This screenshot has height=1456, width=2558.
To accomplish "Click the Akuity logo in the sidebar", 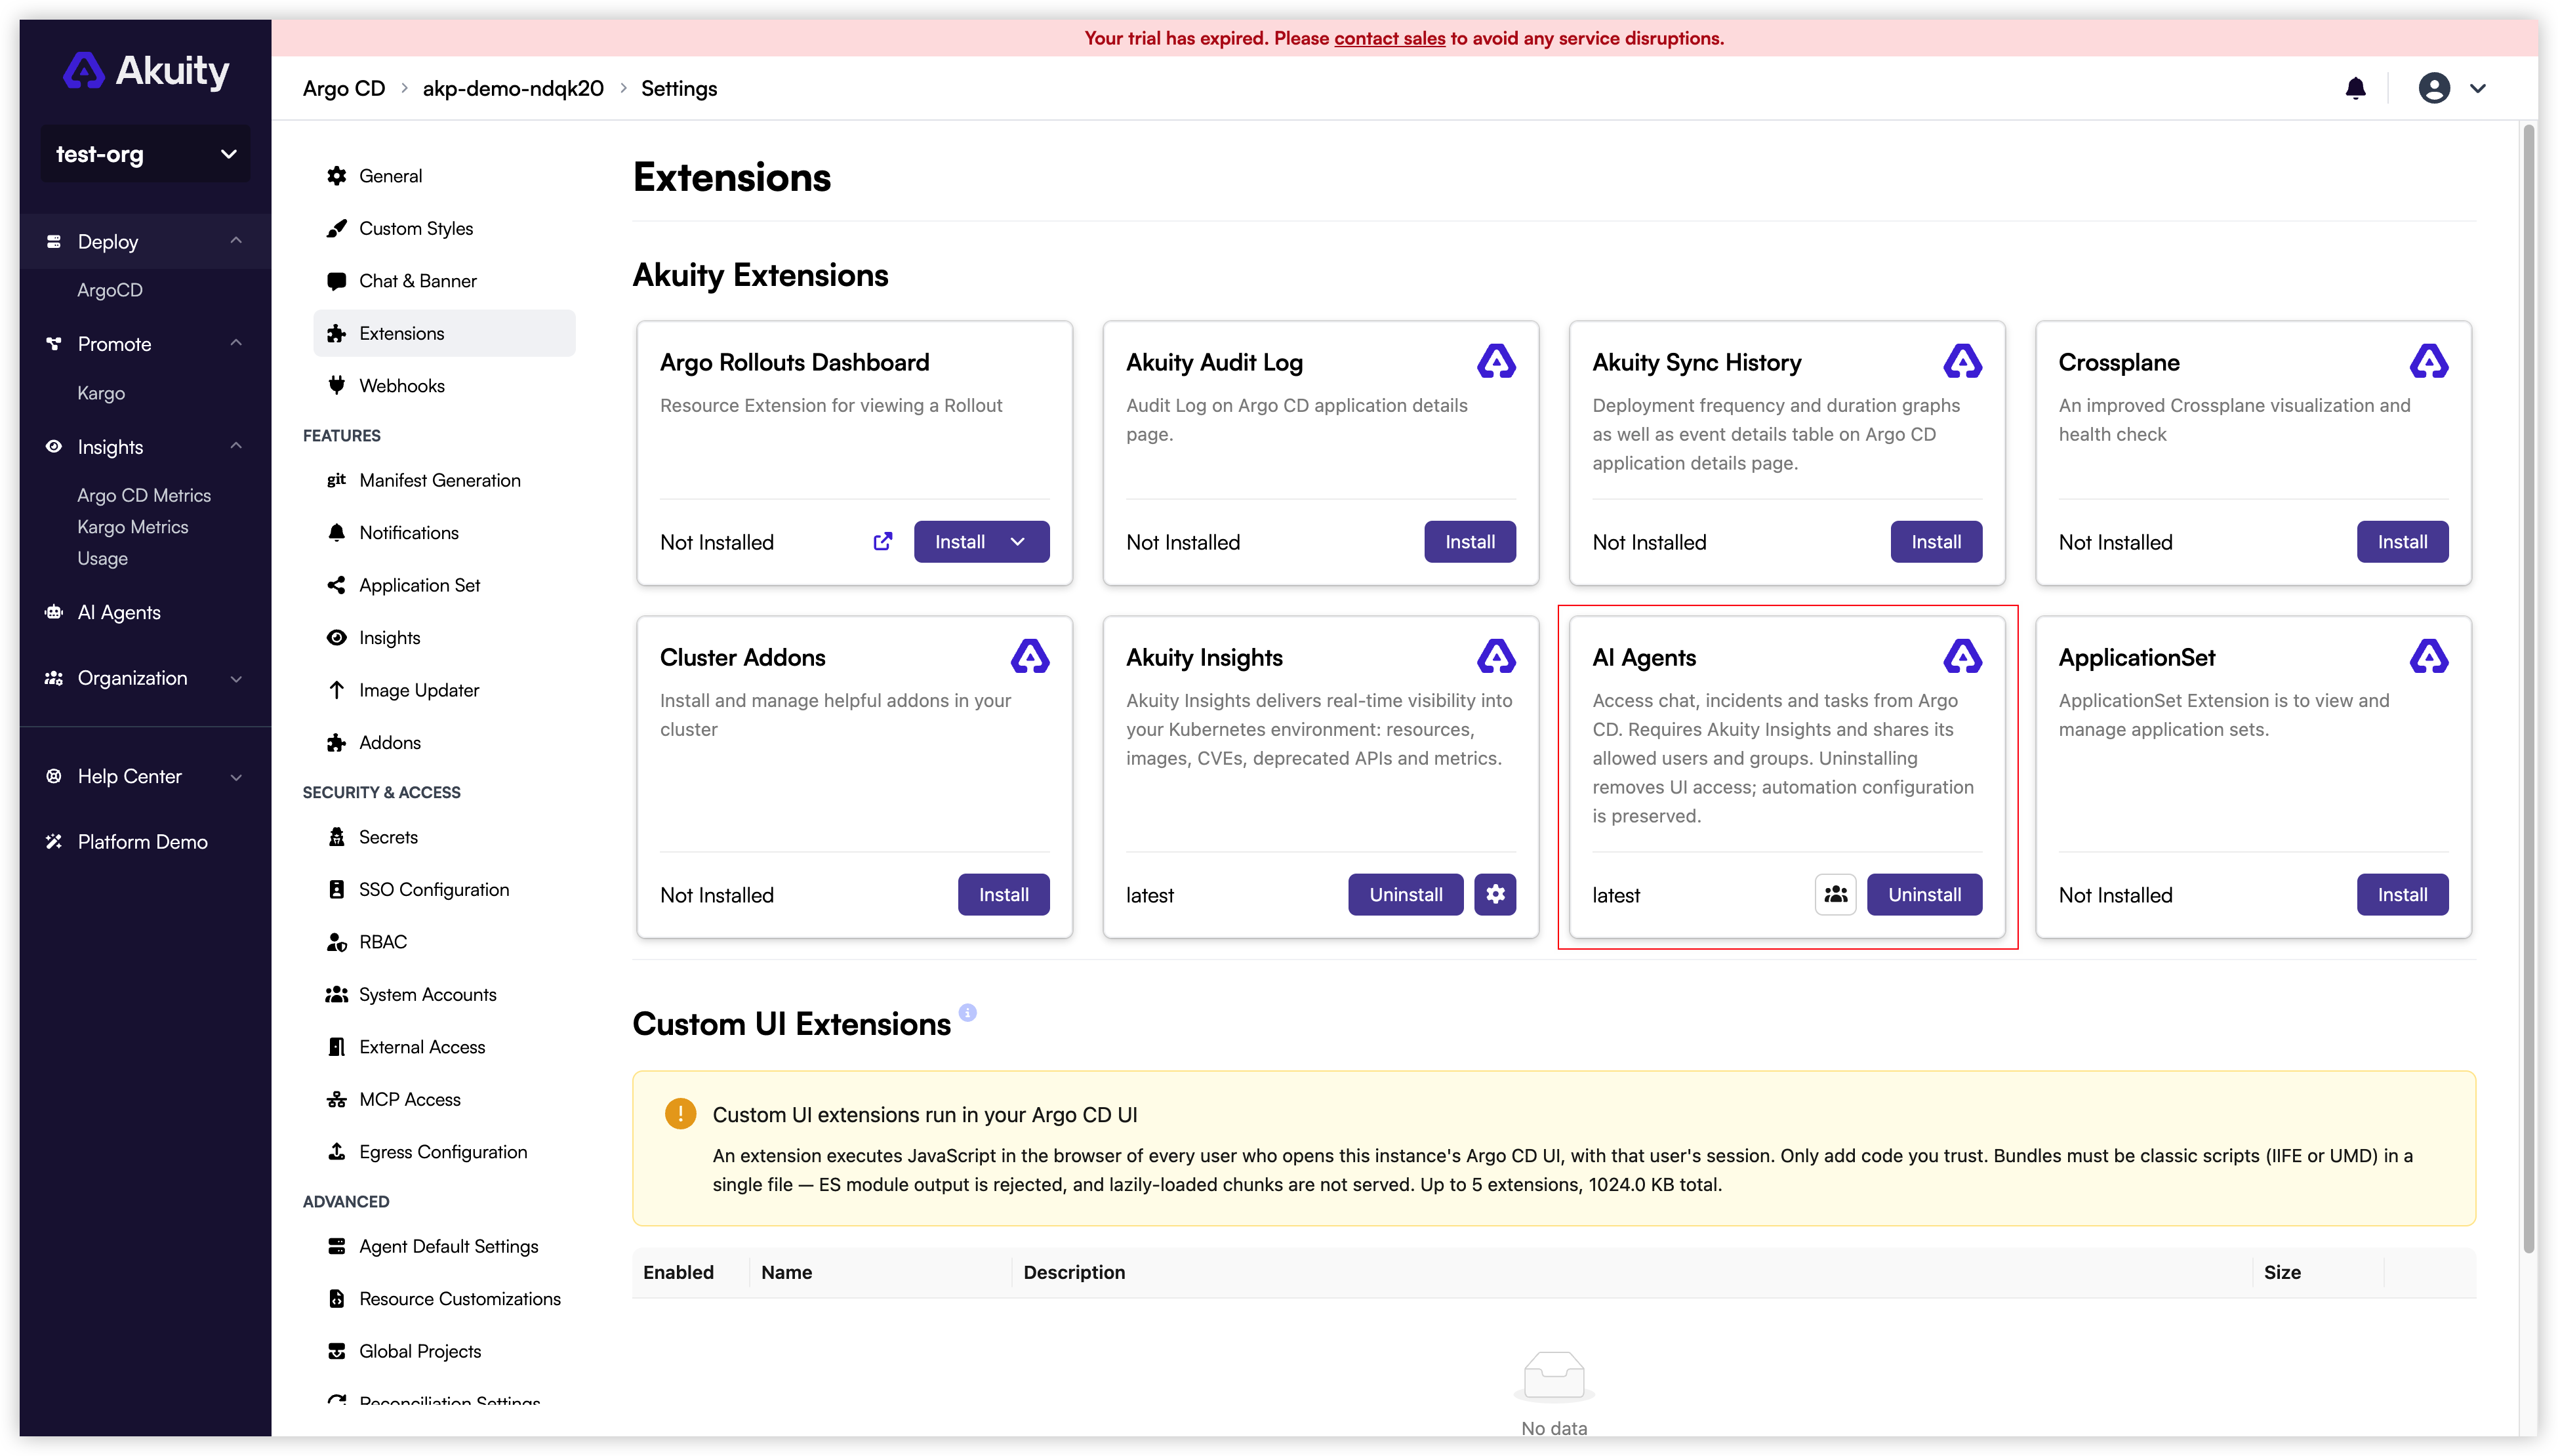I will tap(146, 71).
